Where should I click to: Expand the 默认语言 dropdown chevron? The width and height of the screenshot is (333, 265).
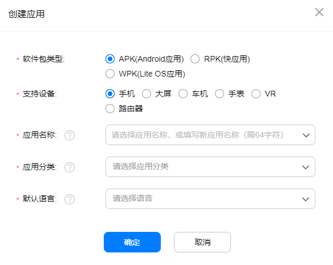306,199
